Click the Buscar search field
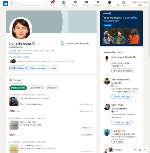 [28, 3]
